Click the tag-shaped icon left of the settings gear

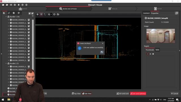click(11, 5)
